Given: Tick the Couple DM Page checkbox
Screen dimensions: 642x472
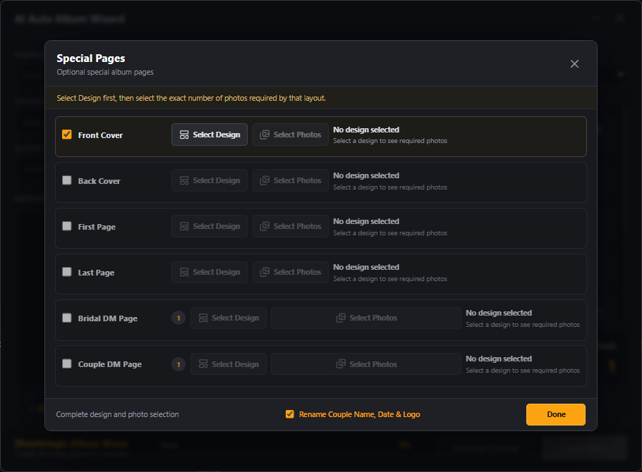Looking at the screenshot, I should pyautogui.click(x=67, y=364).
